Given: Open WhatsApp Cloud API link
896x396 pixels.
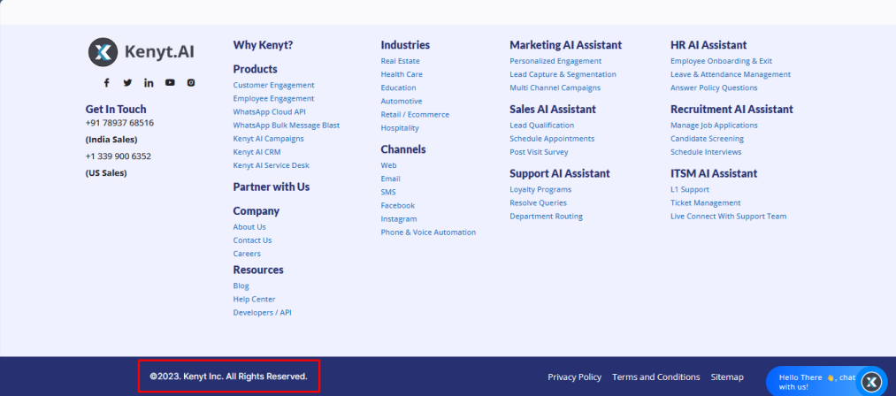Looking at the screenshot, I should [x=269, y=112].
